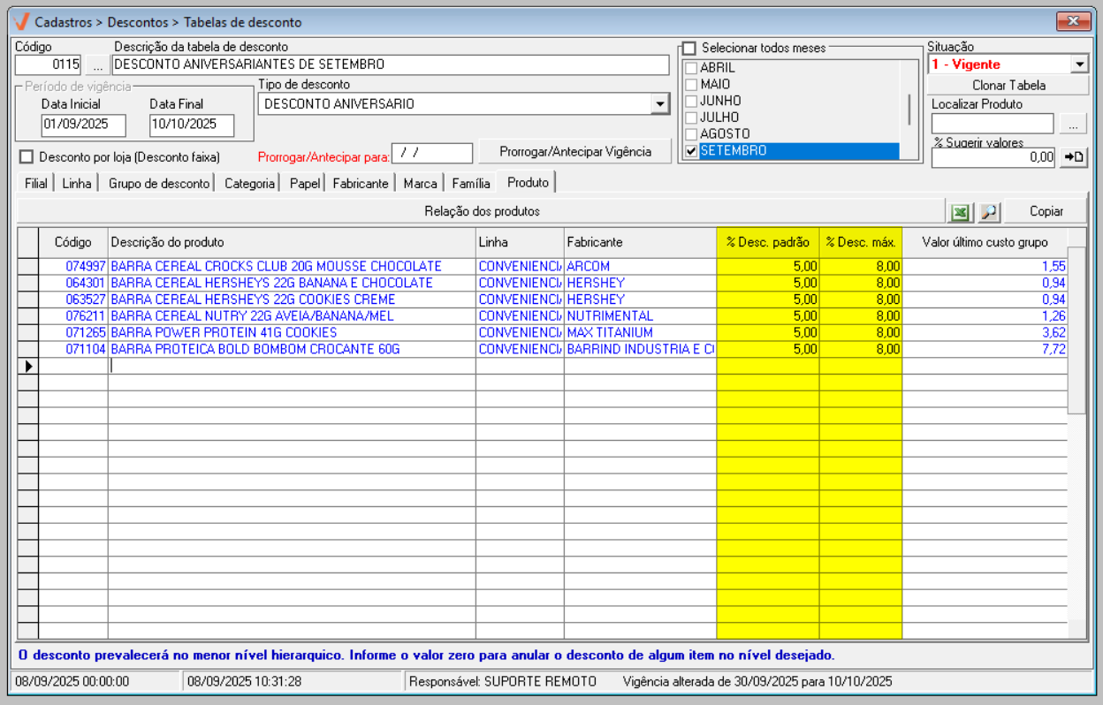The image size is (1103, 705).
Task: Click the current row arrow indicator
Action: tap(28, 366)
